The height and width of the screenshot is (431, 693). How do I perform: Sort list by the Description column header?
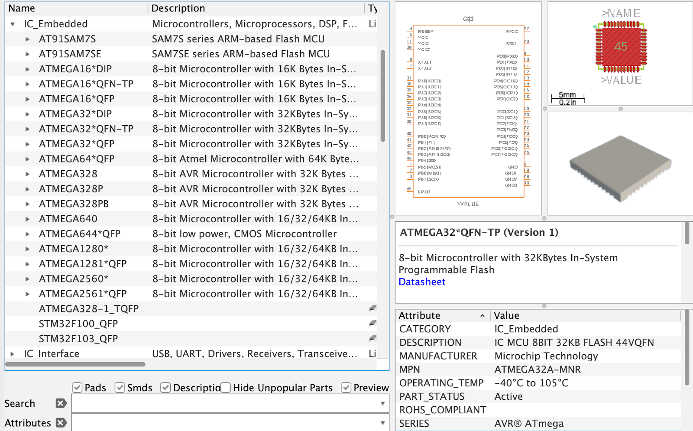(256, 8)
